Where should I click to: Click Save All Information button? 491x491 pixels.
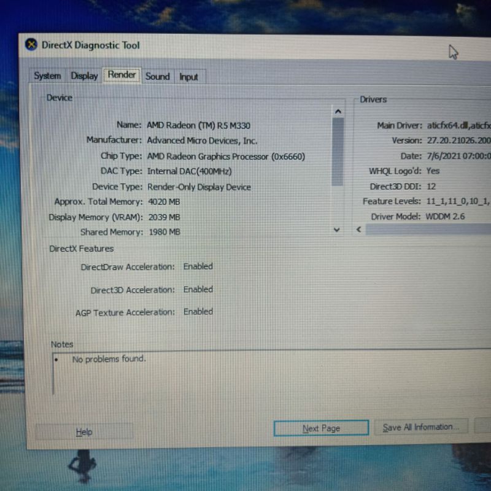[421, 427]
